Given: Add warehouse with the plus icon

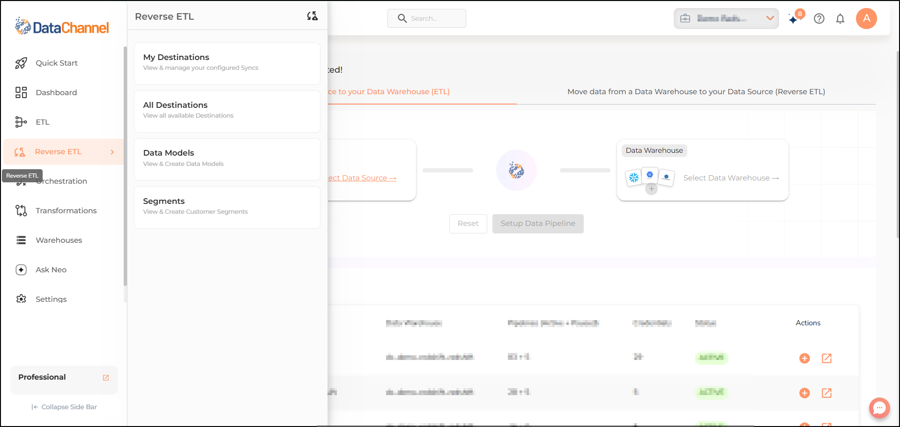Looking at the screenshot, I should click(x=651, y=189).
